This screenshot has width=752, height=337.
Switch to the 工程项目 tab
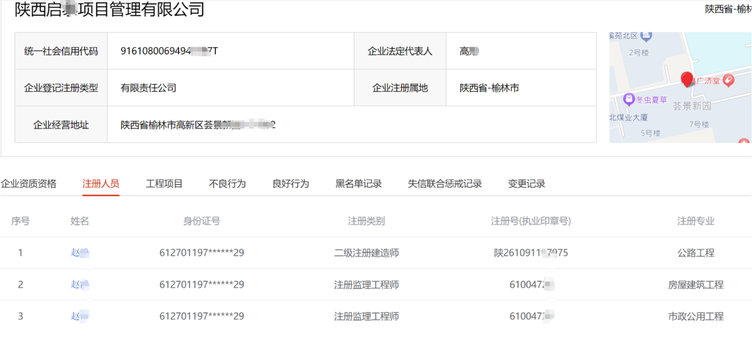coord(164,183)
